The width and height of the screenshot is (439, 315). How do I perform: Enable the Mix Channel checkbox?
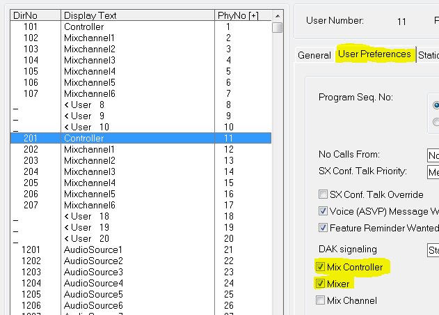(x=321, y=300)
